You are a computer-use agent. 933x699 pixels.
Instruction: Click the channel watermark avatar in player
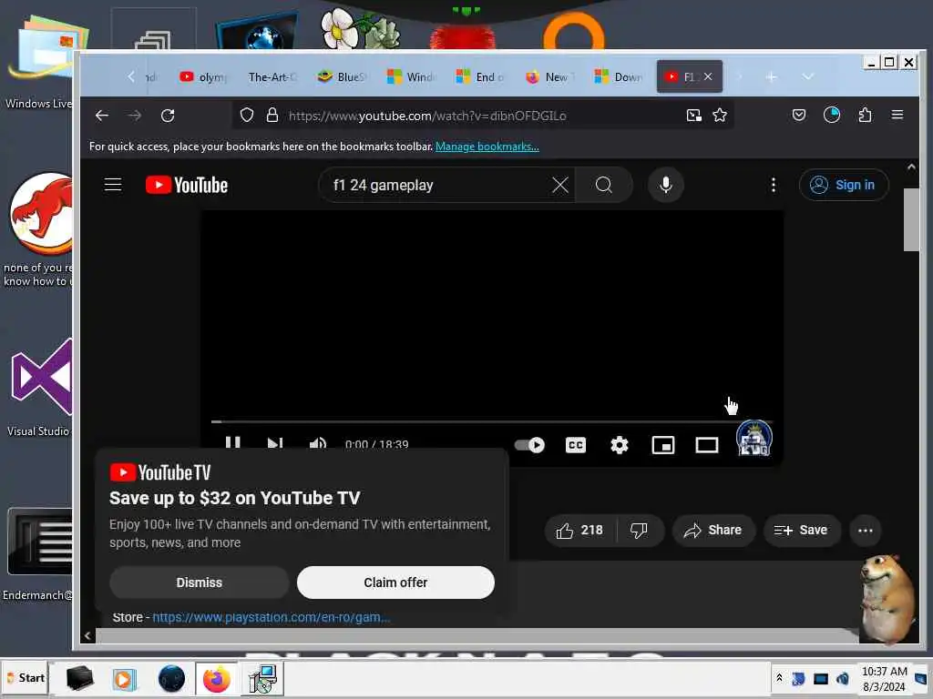754,438
